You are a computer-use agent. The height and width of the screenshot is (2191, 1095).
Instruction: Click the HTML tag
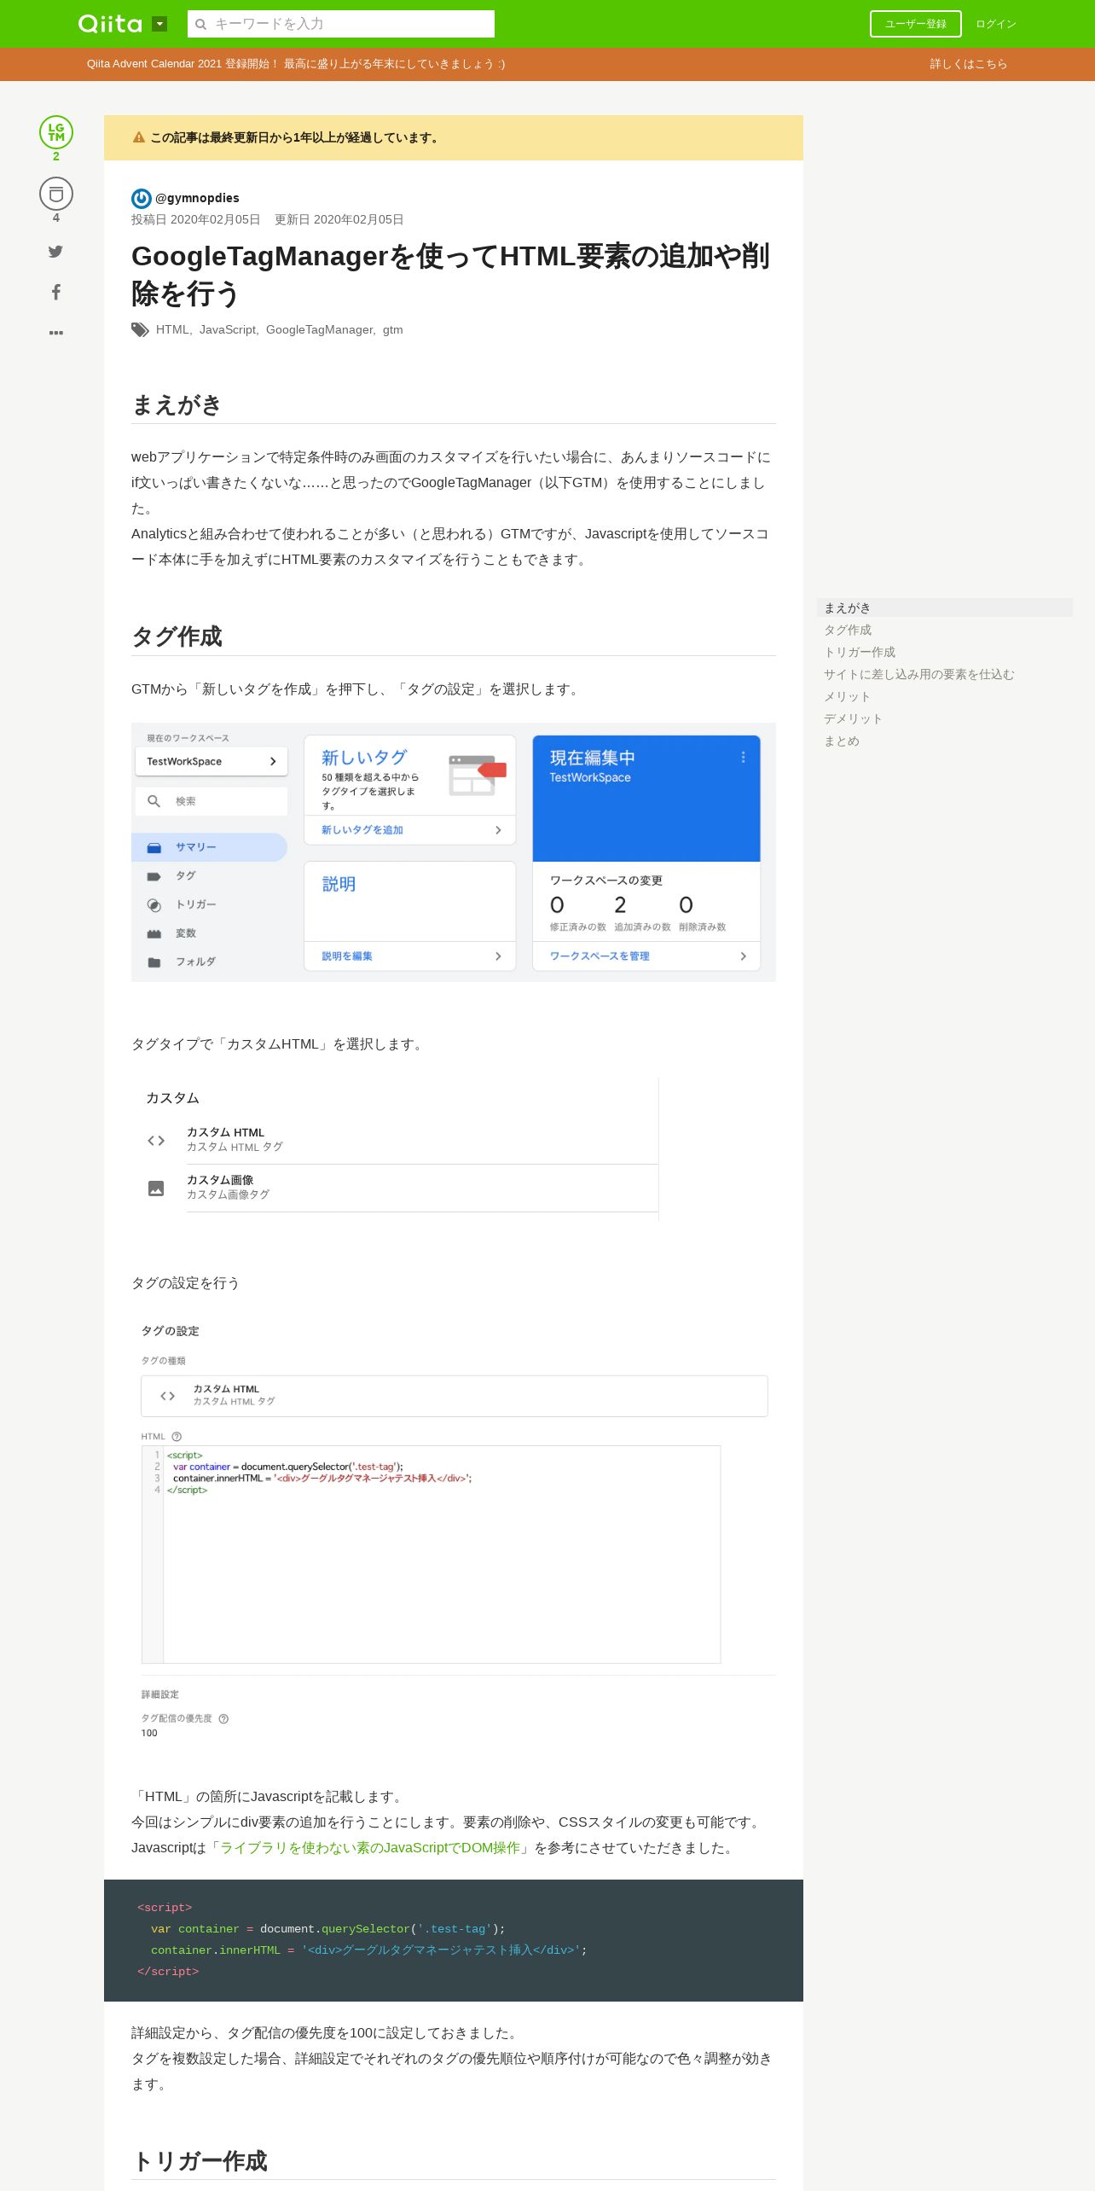(171, 329)
